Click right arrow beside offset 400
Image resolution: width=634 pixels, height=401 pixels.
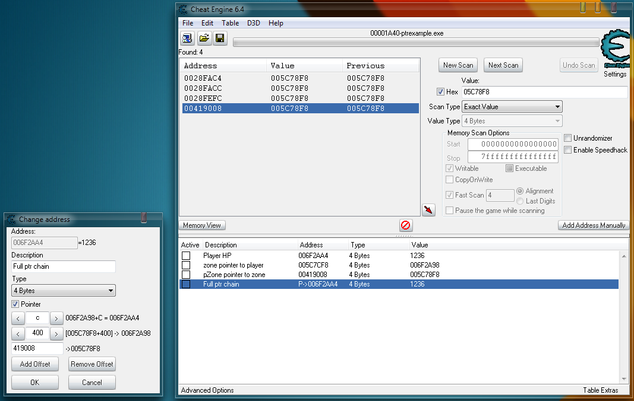pyautogui.click(x=56, y=333)
